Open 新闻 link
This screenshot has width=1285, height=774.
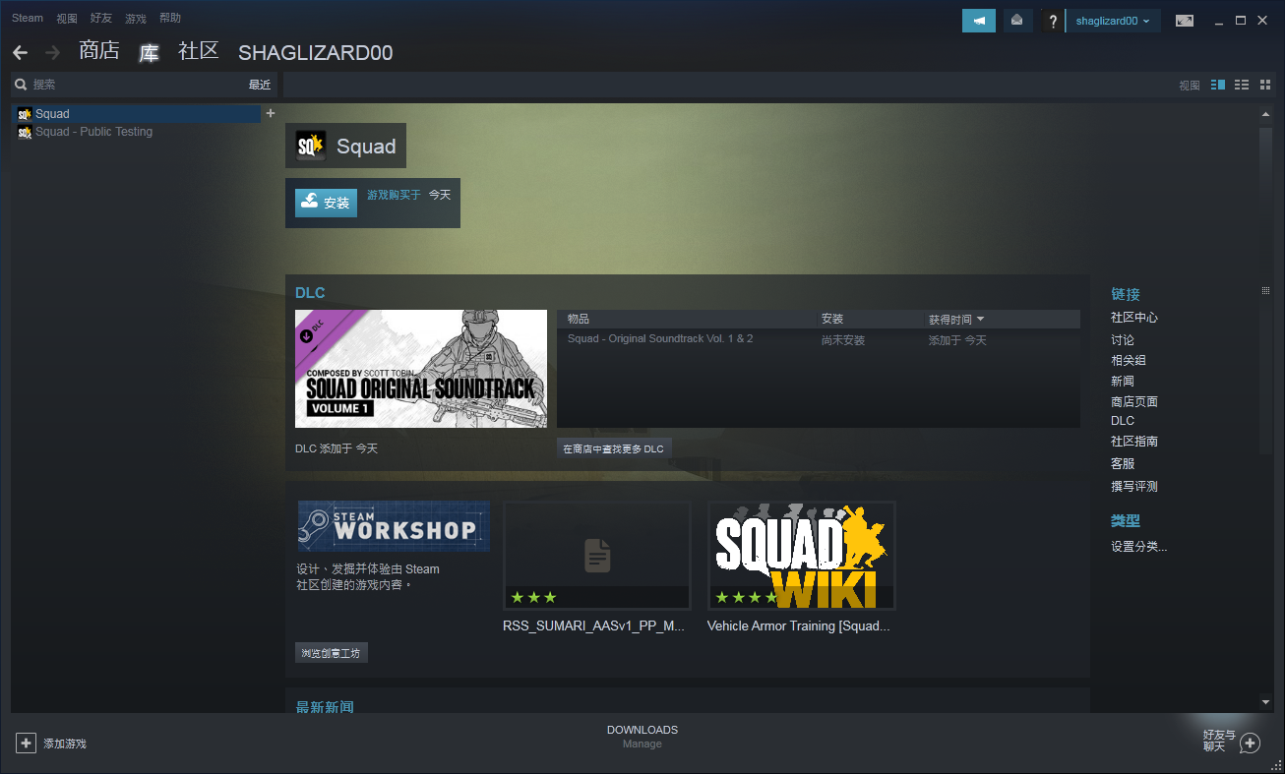(1123, 381)
